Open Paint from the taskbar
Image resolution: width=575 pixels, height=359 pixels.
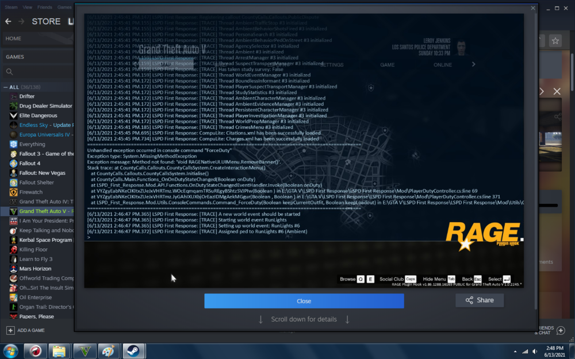pyautogui.click(x=109, y=352)
